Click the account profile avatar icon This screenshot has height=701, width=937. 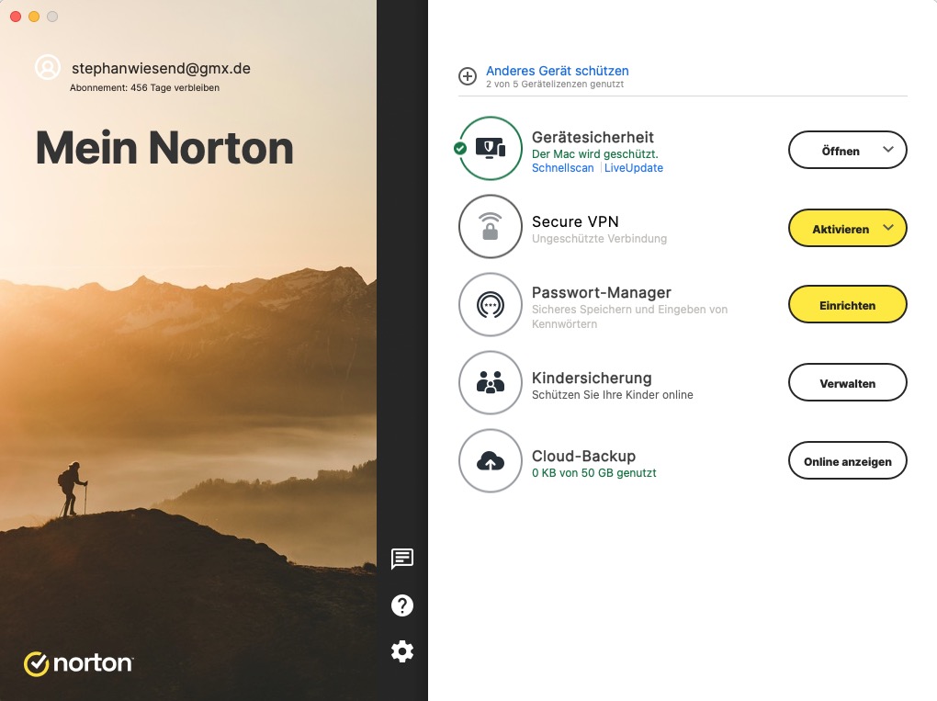coord(48,67)
